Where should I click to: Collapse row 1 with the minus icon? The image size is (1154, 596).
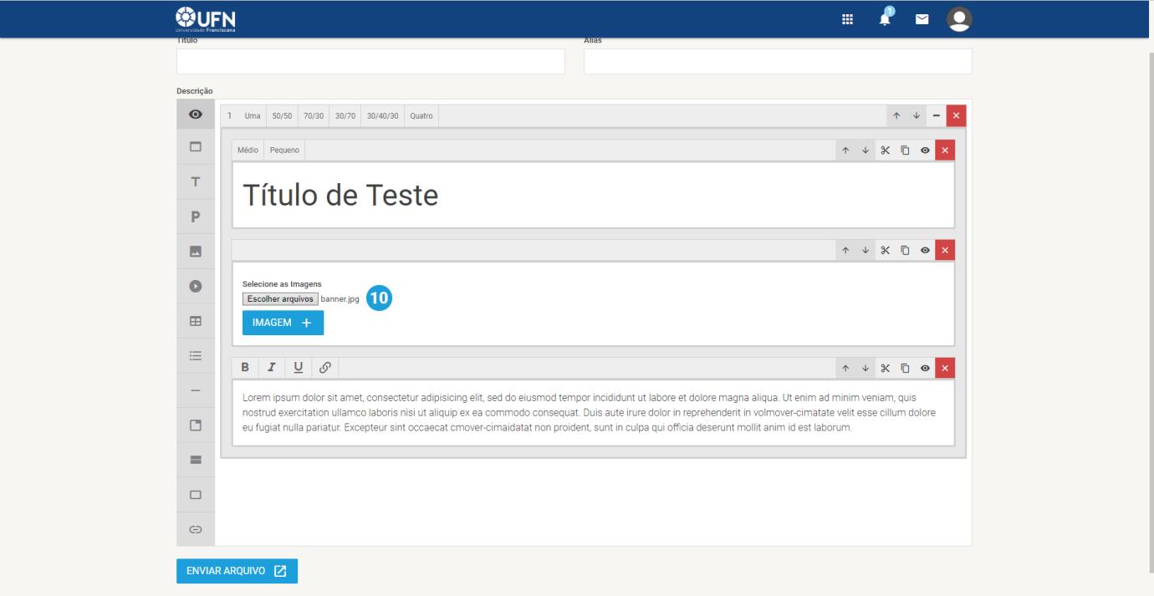click(937, 115)
